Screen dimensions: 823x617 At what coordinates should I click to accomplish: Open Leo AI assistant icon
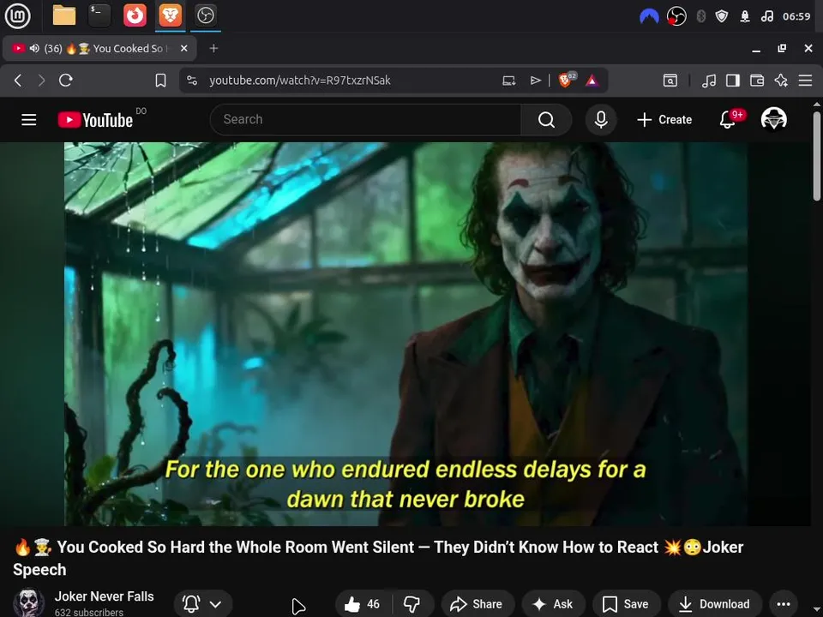coord(781,81)
